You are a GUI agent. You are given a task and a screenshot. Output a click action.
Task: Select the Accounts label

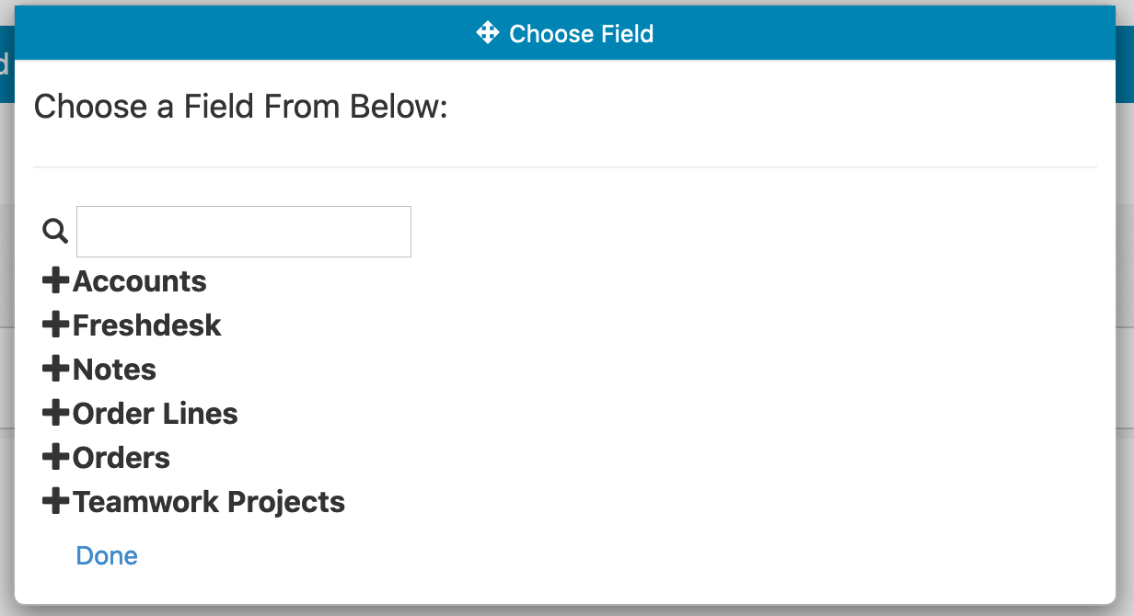tap(140, 280)
